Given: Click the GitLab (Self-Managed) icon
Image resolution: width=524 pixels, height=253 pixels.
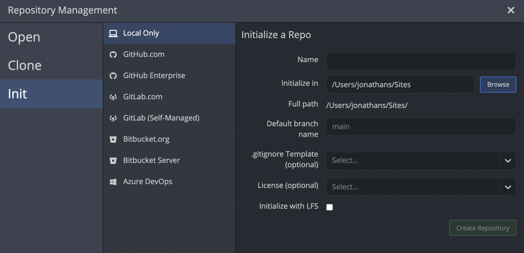Looking at the screenshot, I should point(113,118).
